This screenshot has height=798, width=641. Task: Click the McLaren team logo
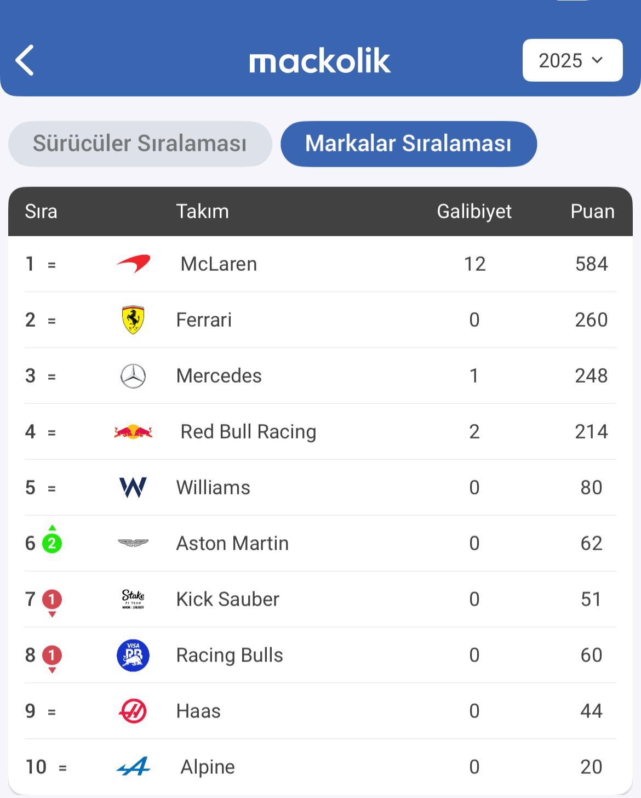point(133,264)
